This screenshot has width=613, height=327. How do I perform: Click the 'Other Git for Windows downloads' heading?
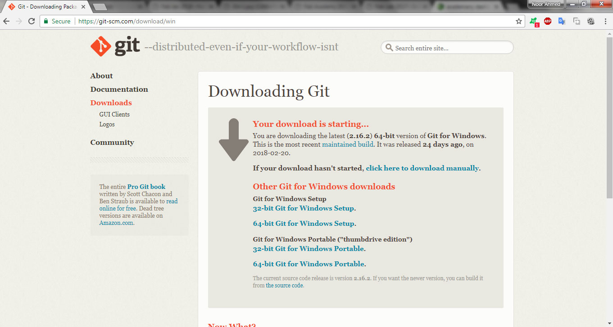[x=324, y=187]
